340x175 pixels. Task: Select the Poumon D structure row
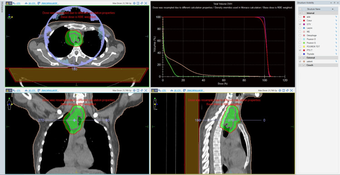[318, 39]
